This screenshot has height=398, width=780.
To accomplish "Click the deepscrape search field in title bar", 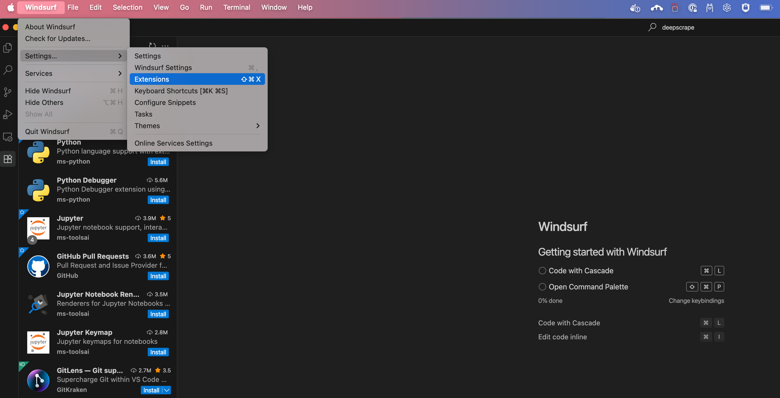I will tap(678, 27).
